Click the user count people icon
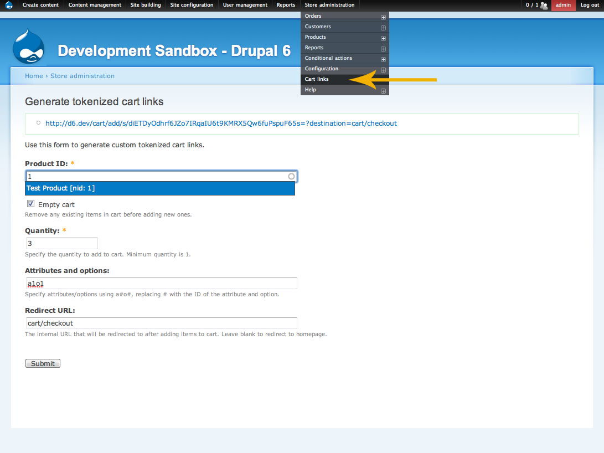The width and height of the screenshot is (604, 453). [x=544, y=5]
